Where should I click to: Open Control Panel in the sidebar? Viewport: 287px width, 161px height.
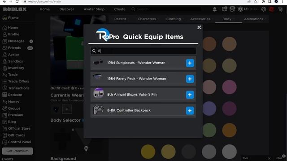(x=17, y=142)
